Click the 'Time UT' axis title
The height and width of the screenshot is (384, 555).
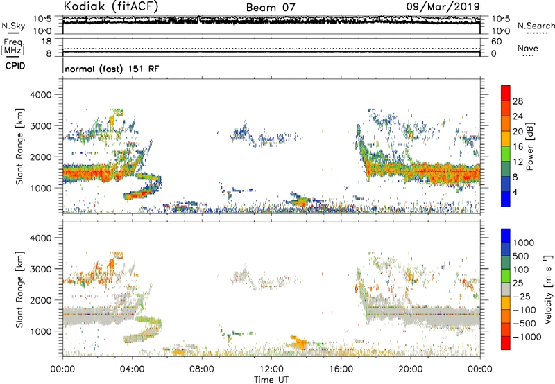(x=271, y=380)
